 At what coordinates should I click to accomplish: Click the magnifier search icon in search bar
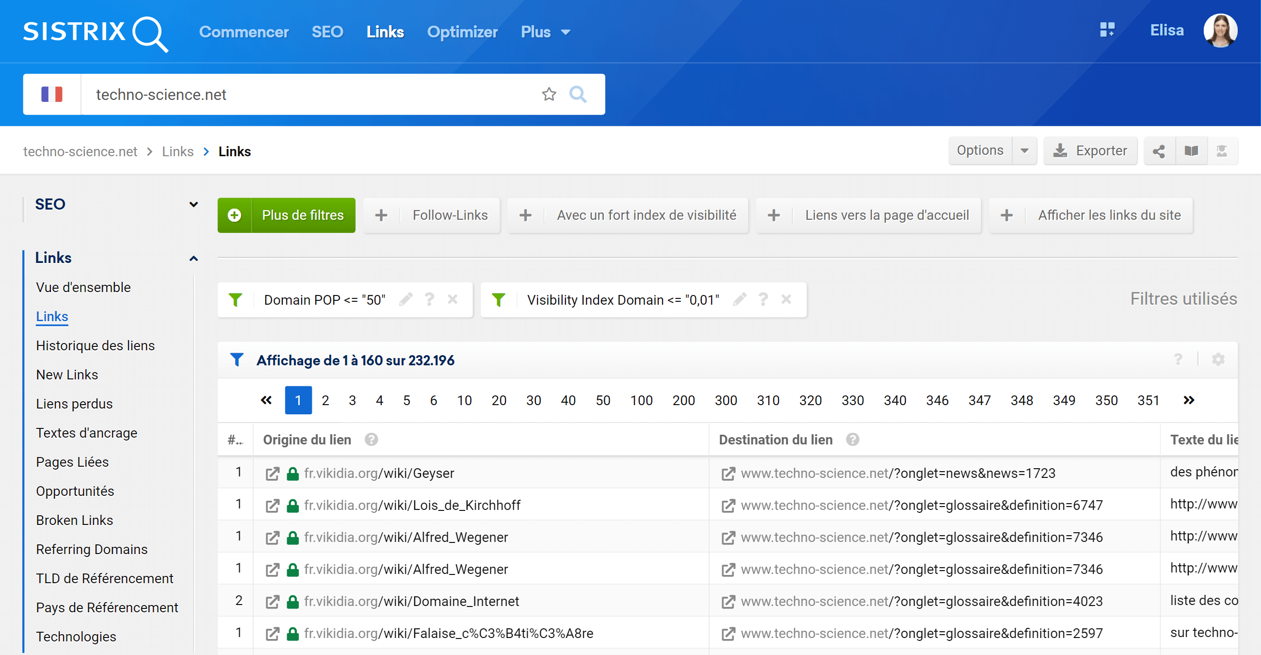click(578, 94)
